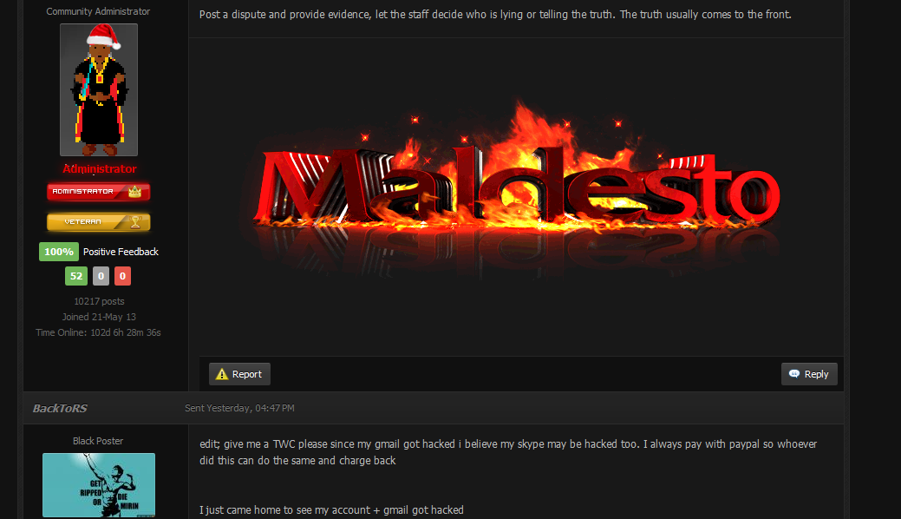The height and width of the screenshot is (519, 901).
Task: Click the Report button under Maldesto's post
Action: click(239, 374)
